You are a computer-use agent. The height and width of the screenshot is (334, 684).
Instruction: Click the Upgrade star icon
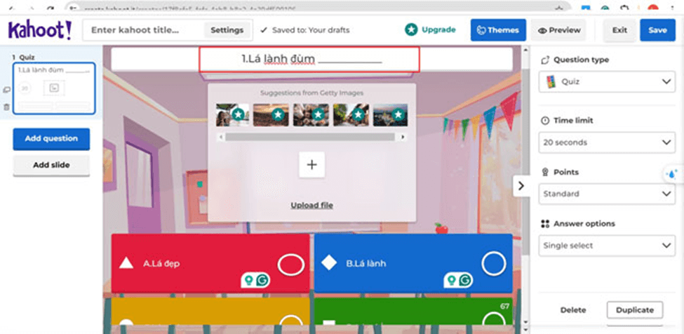coord(411,29)
